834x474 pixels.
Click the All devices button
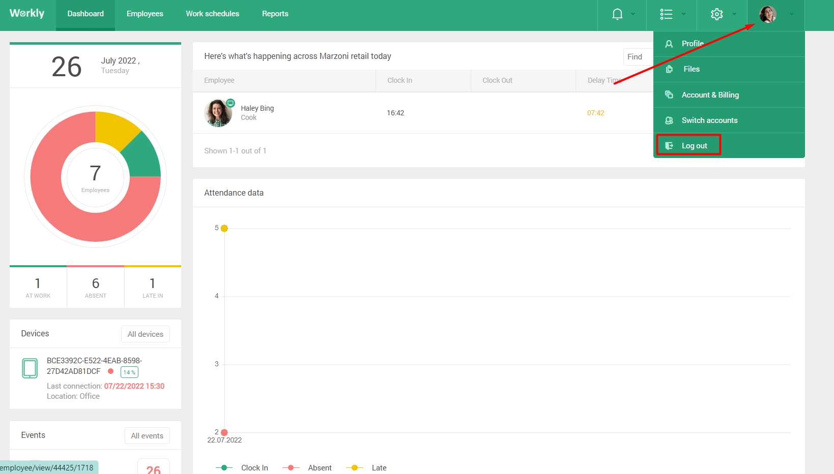tap(146, 334)
